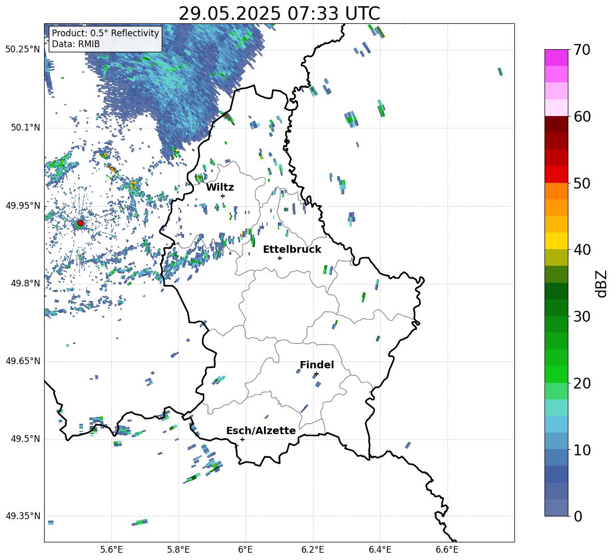Click the 49.95°N latitude label

click(x=23, y=206)
